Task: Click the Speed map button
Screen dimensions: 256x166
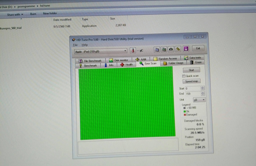Action: tap(191, 81)
